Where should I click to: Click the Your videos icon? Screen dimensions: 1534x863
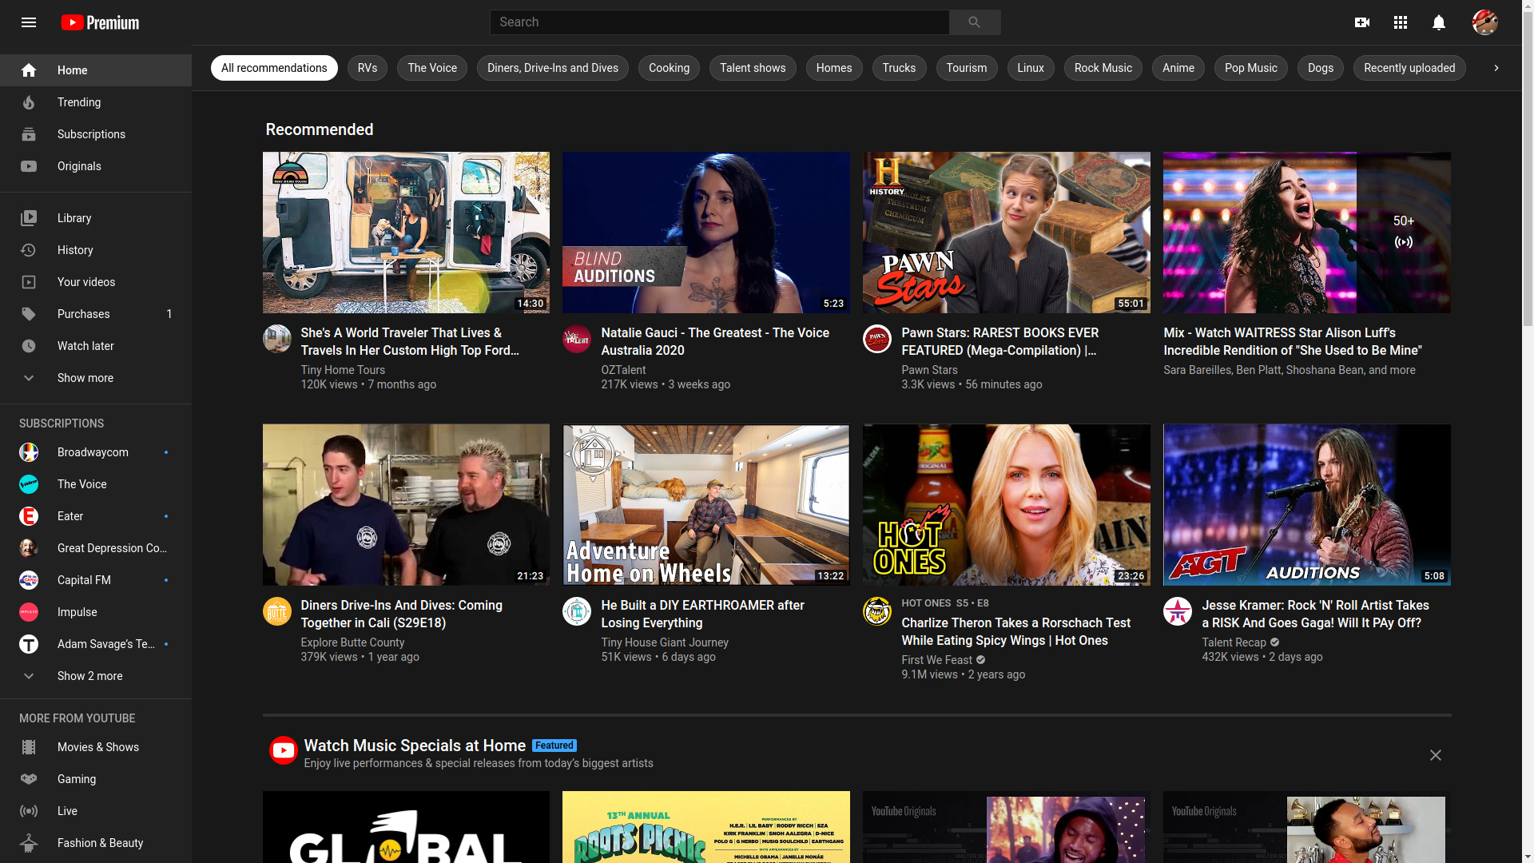coord(29,282)
